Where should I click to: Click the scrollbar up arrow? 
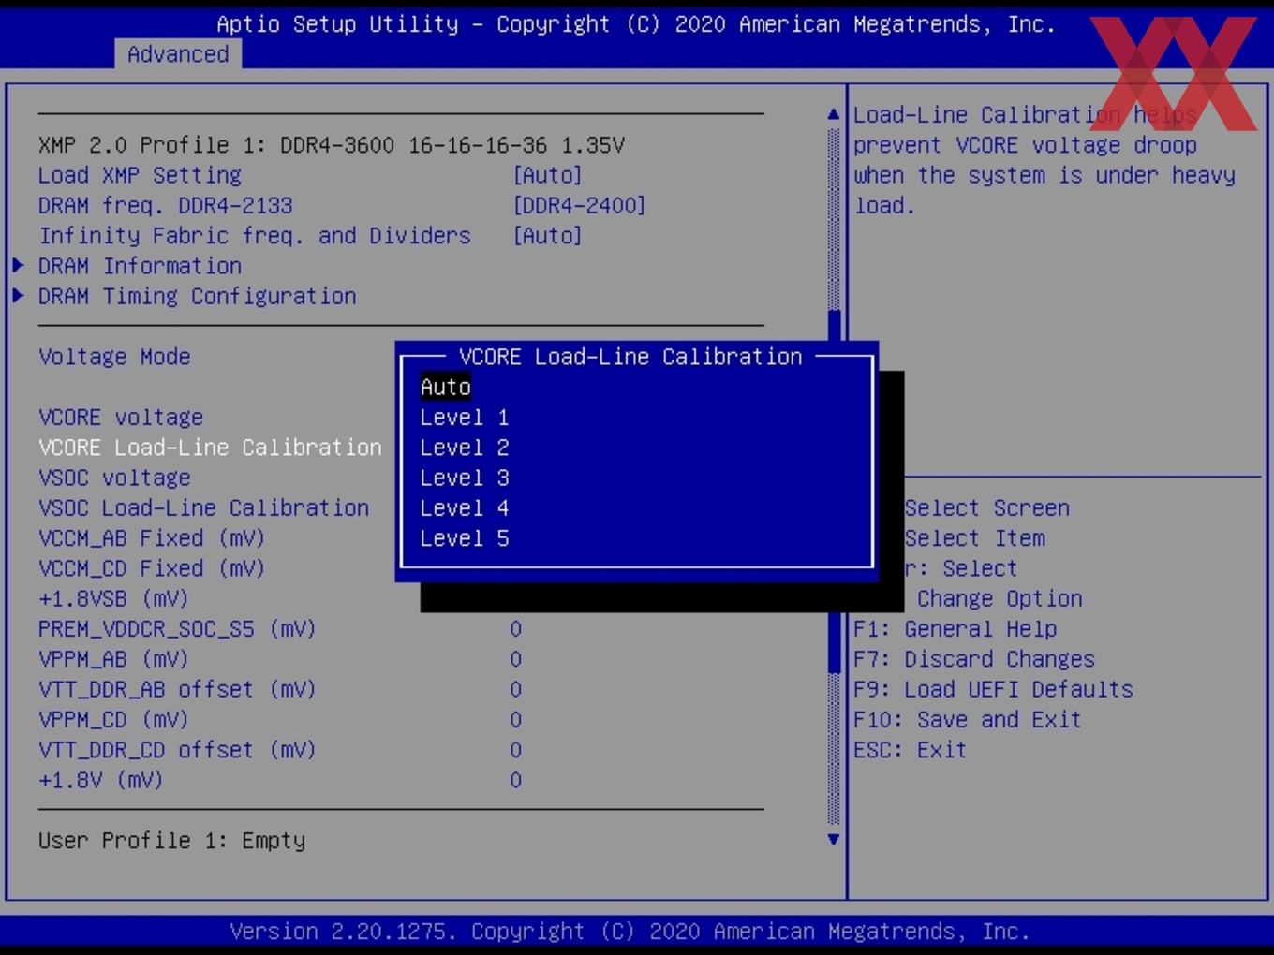tap(834, 114)
